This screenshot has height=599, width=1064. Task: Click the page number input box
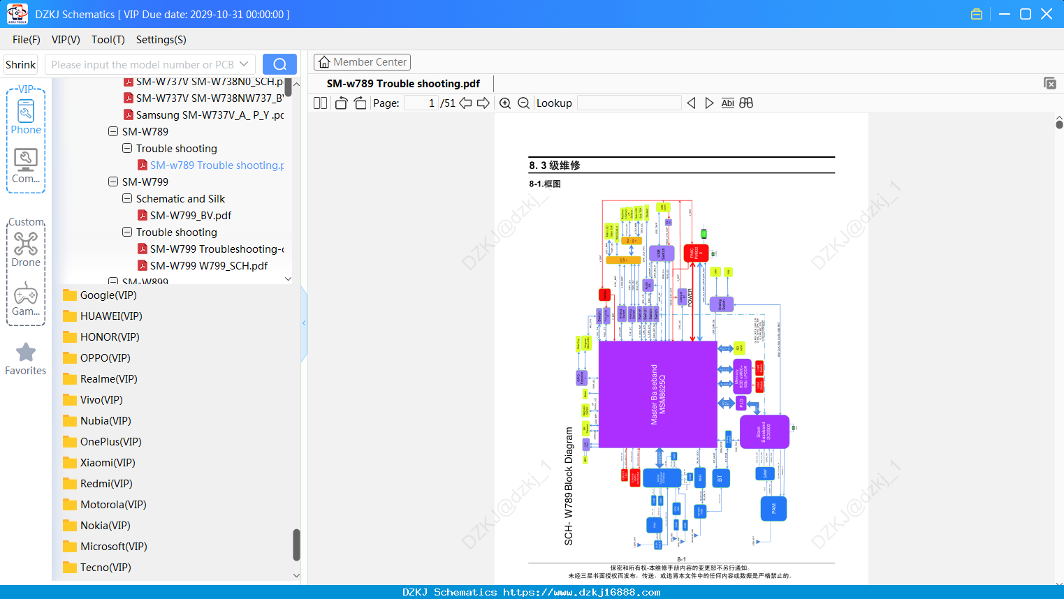point(421,103)
